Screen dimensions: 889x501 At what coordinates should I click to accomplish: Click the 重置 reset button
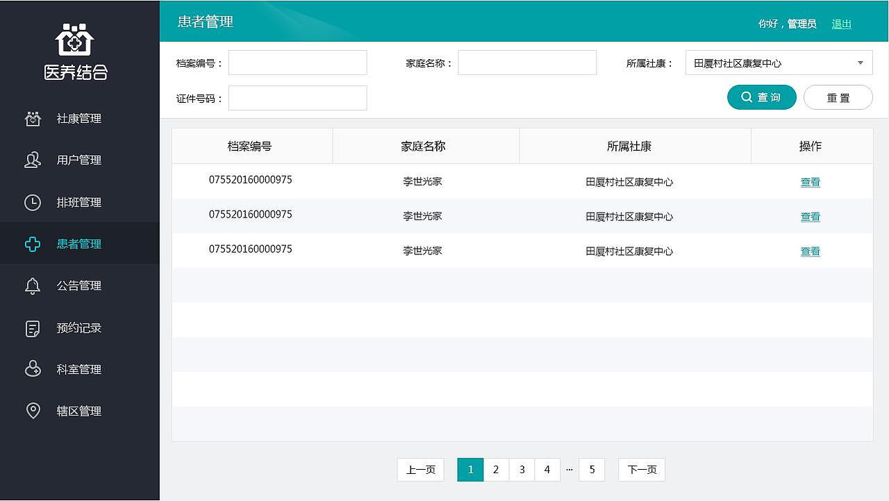838,97
